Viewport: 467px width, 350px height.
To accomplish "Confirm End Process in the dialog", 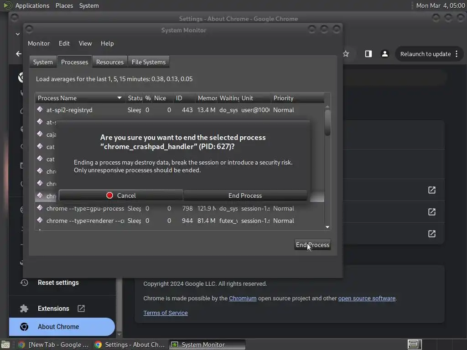I will [x=245, y=196].
